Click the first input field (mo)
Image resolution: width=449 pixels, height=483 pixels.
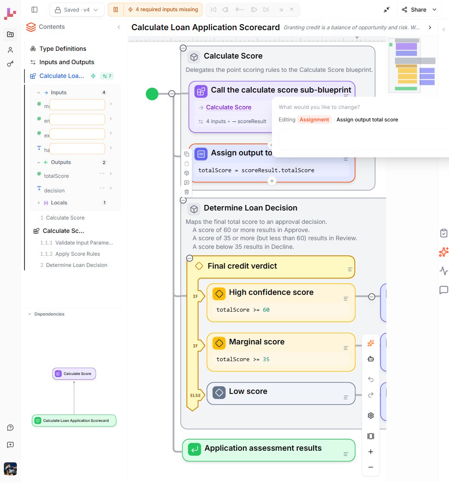(77, 105)
